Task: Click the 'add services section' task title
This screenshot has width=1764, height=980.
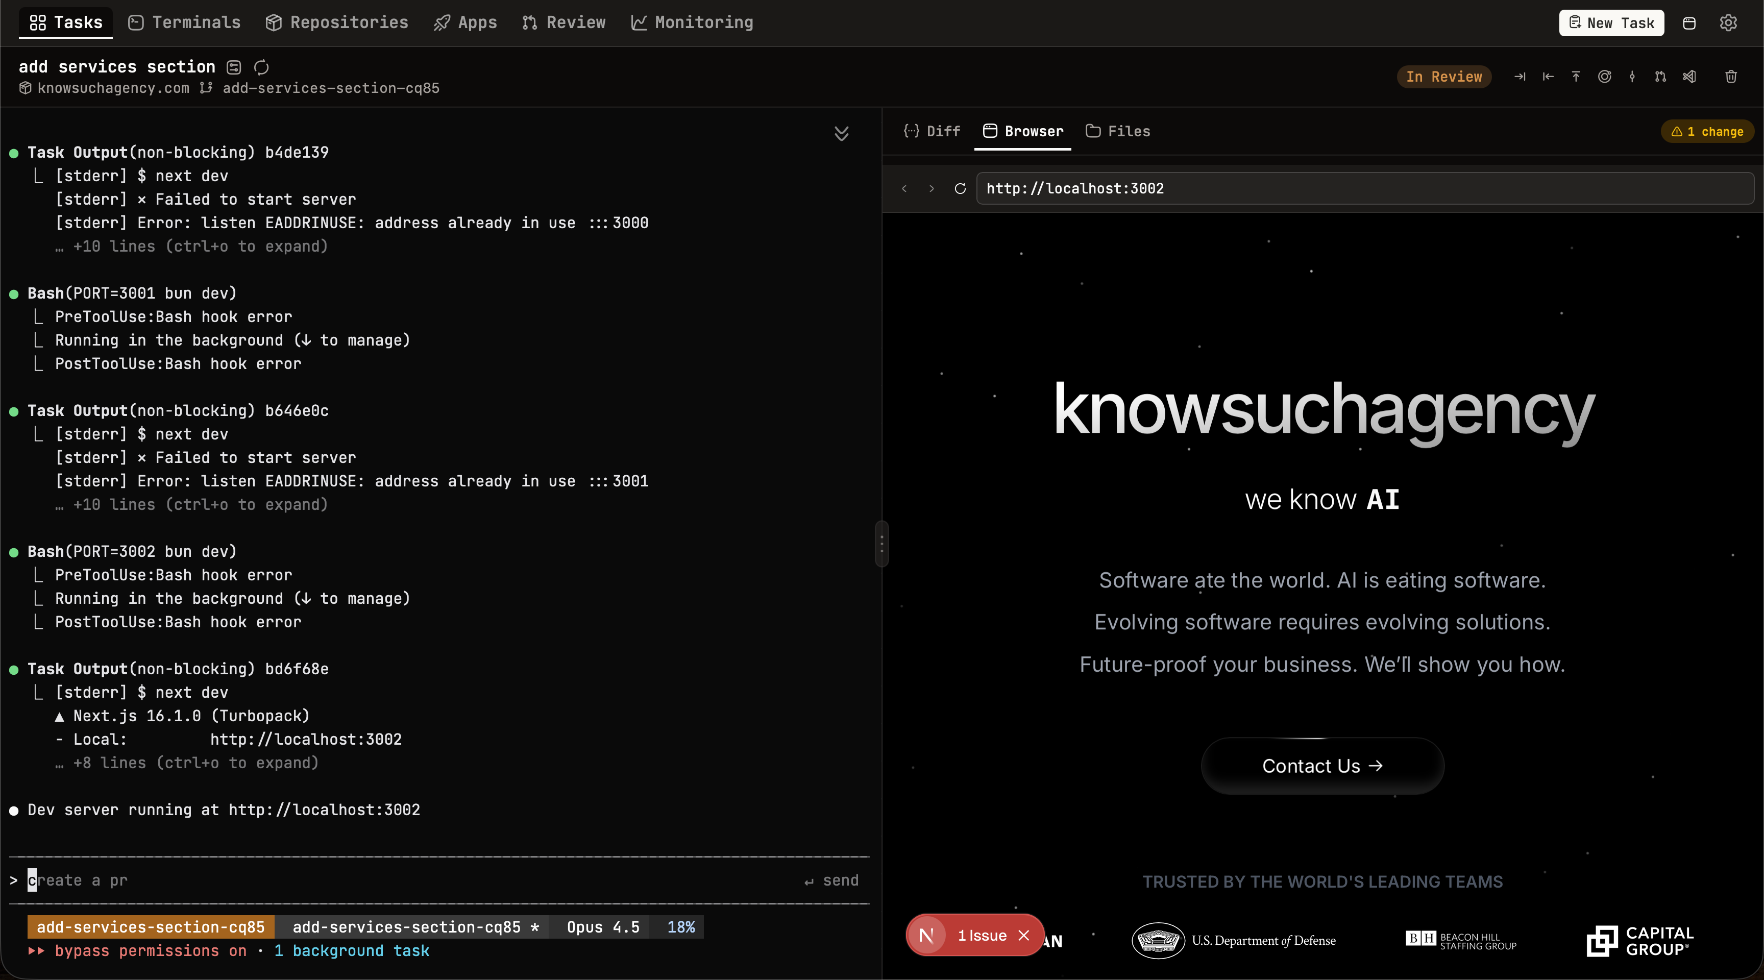Action: pos(117,66)
